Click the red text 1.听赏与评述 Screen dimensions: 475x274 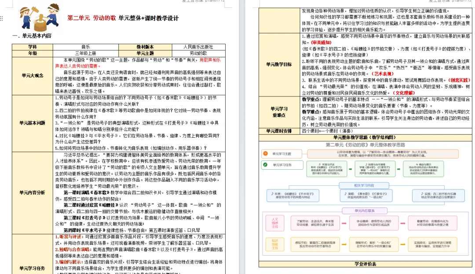click(x=69, y=237)
